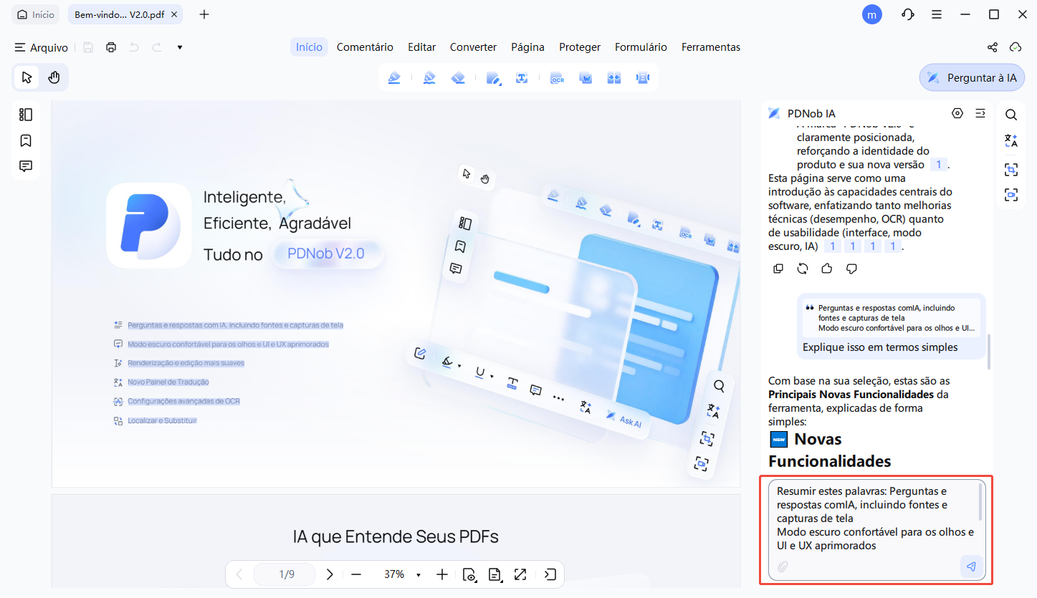Click the send message arrow in chat
Viewport: 1037px width, 598px height.
pos(971,566)
